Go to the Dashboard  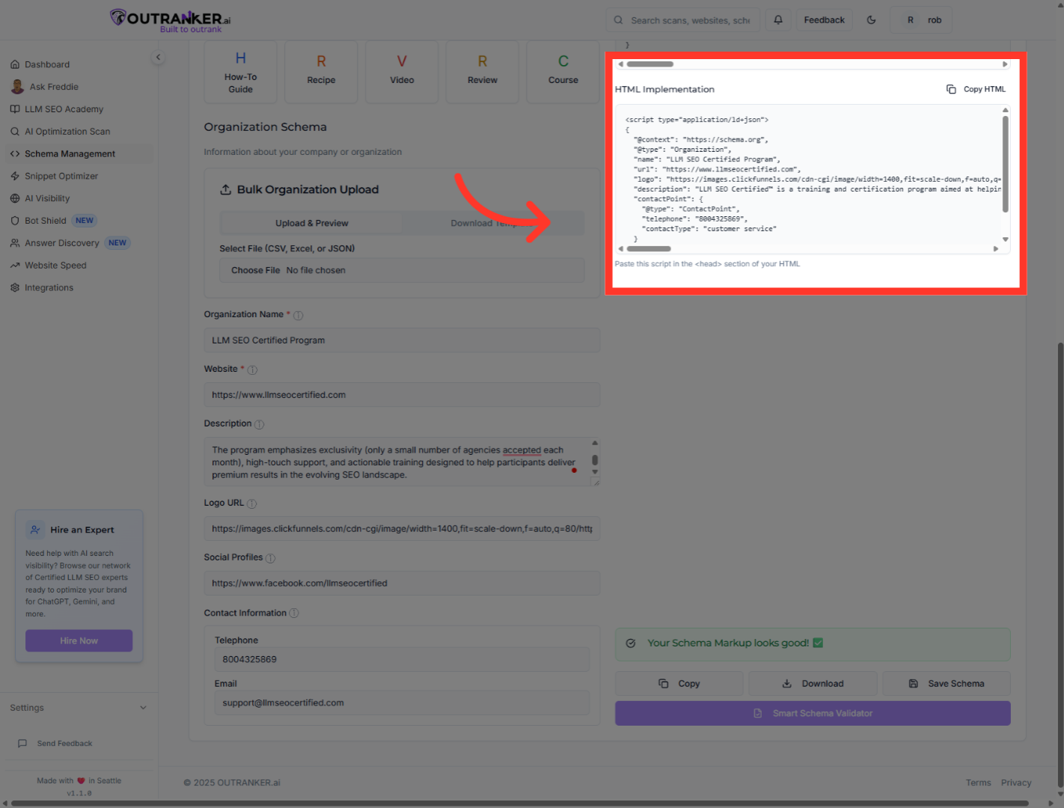pos(47,64)
